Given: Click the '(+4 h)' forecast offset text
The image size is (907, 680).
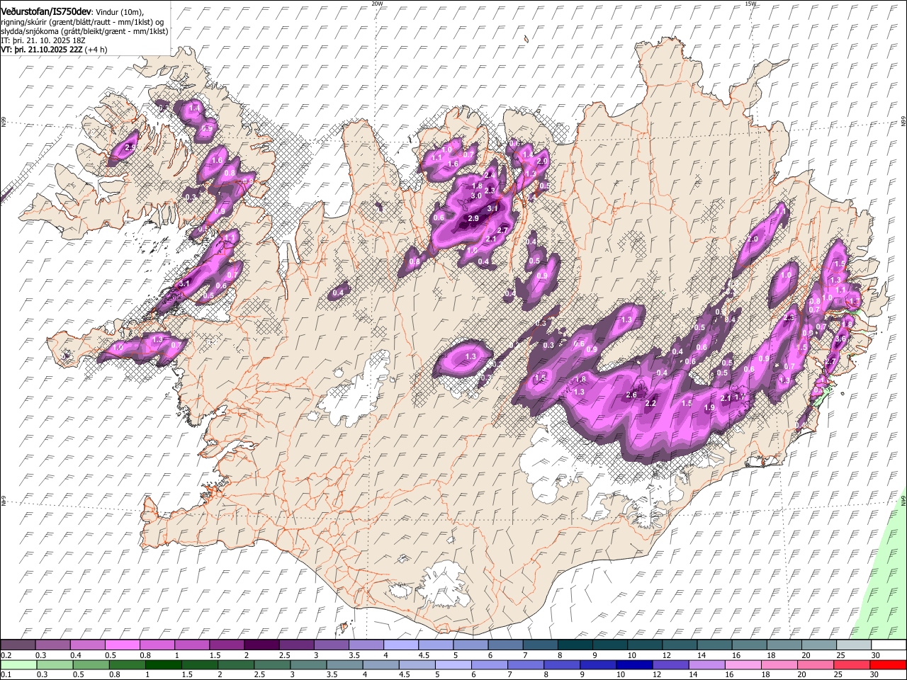Looking at the screenshot, I should (x=96, y=50).
